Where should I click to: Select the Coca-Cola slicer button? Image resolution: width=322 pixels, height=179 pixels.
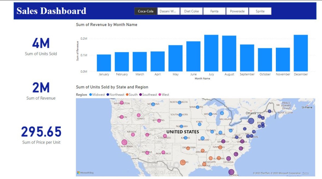146,11
